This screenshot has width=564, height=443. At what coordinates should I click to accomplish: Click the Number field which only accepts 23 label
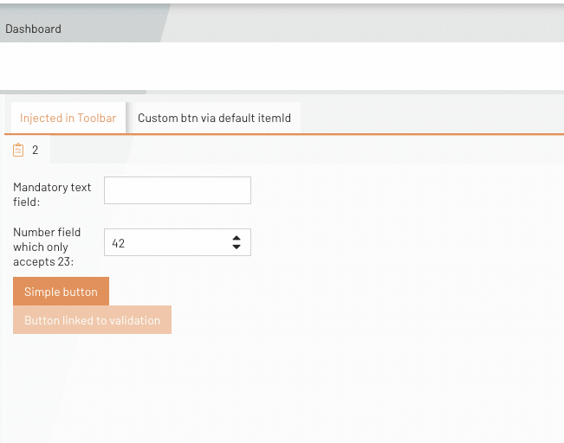pos(47,247)
